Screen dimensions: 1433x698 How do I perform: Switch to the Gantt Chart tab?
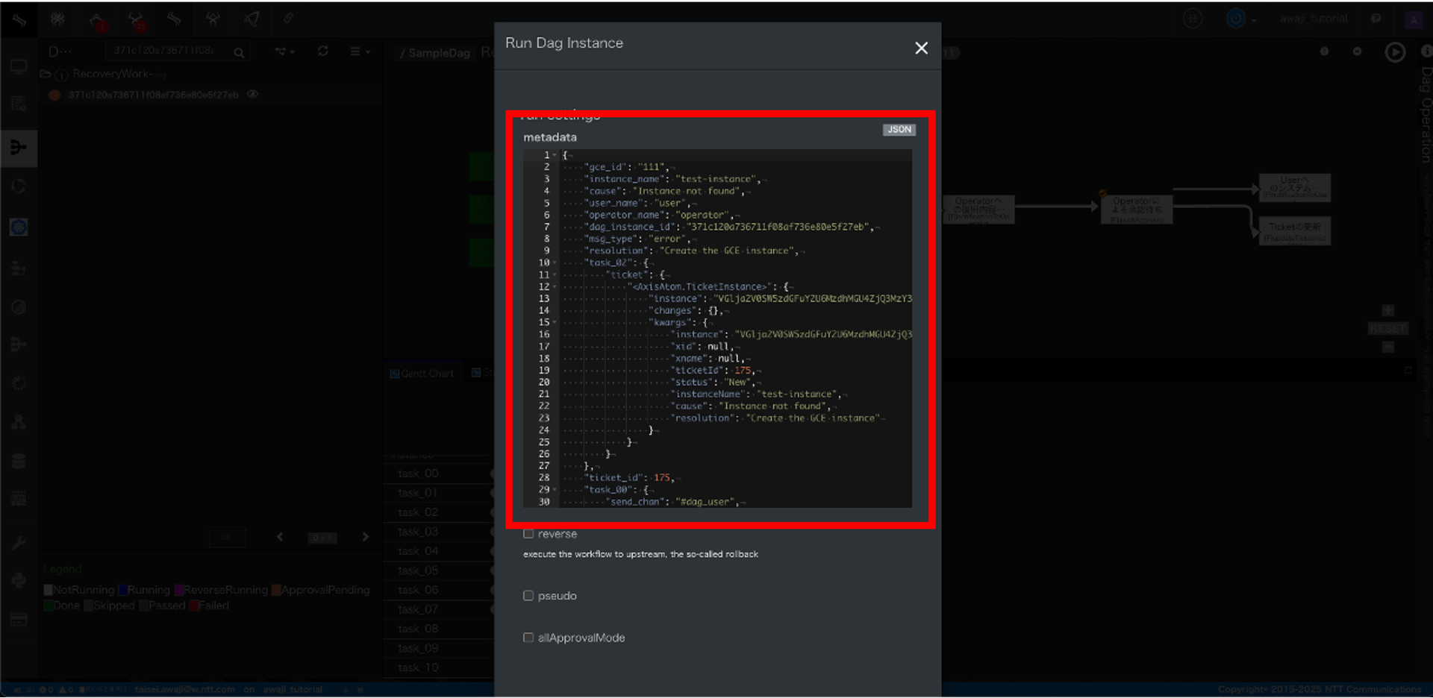pyautogui.click(x=422, y=374)
